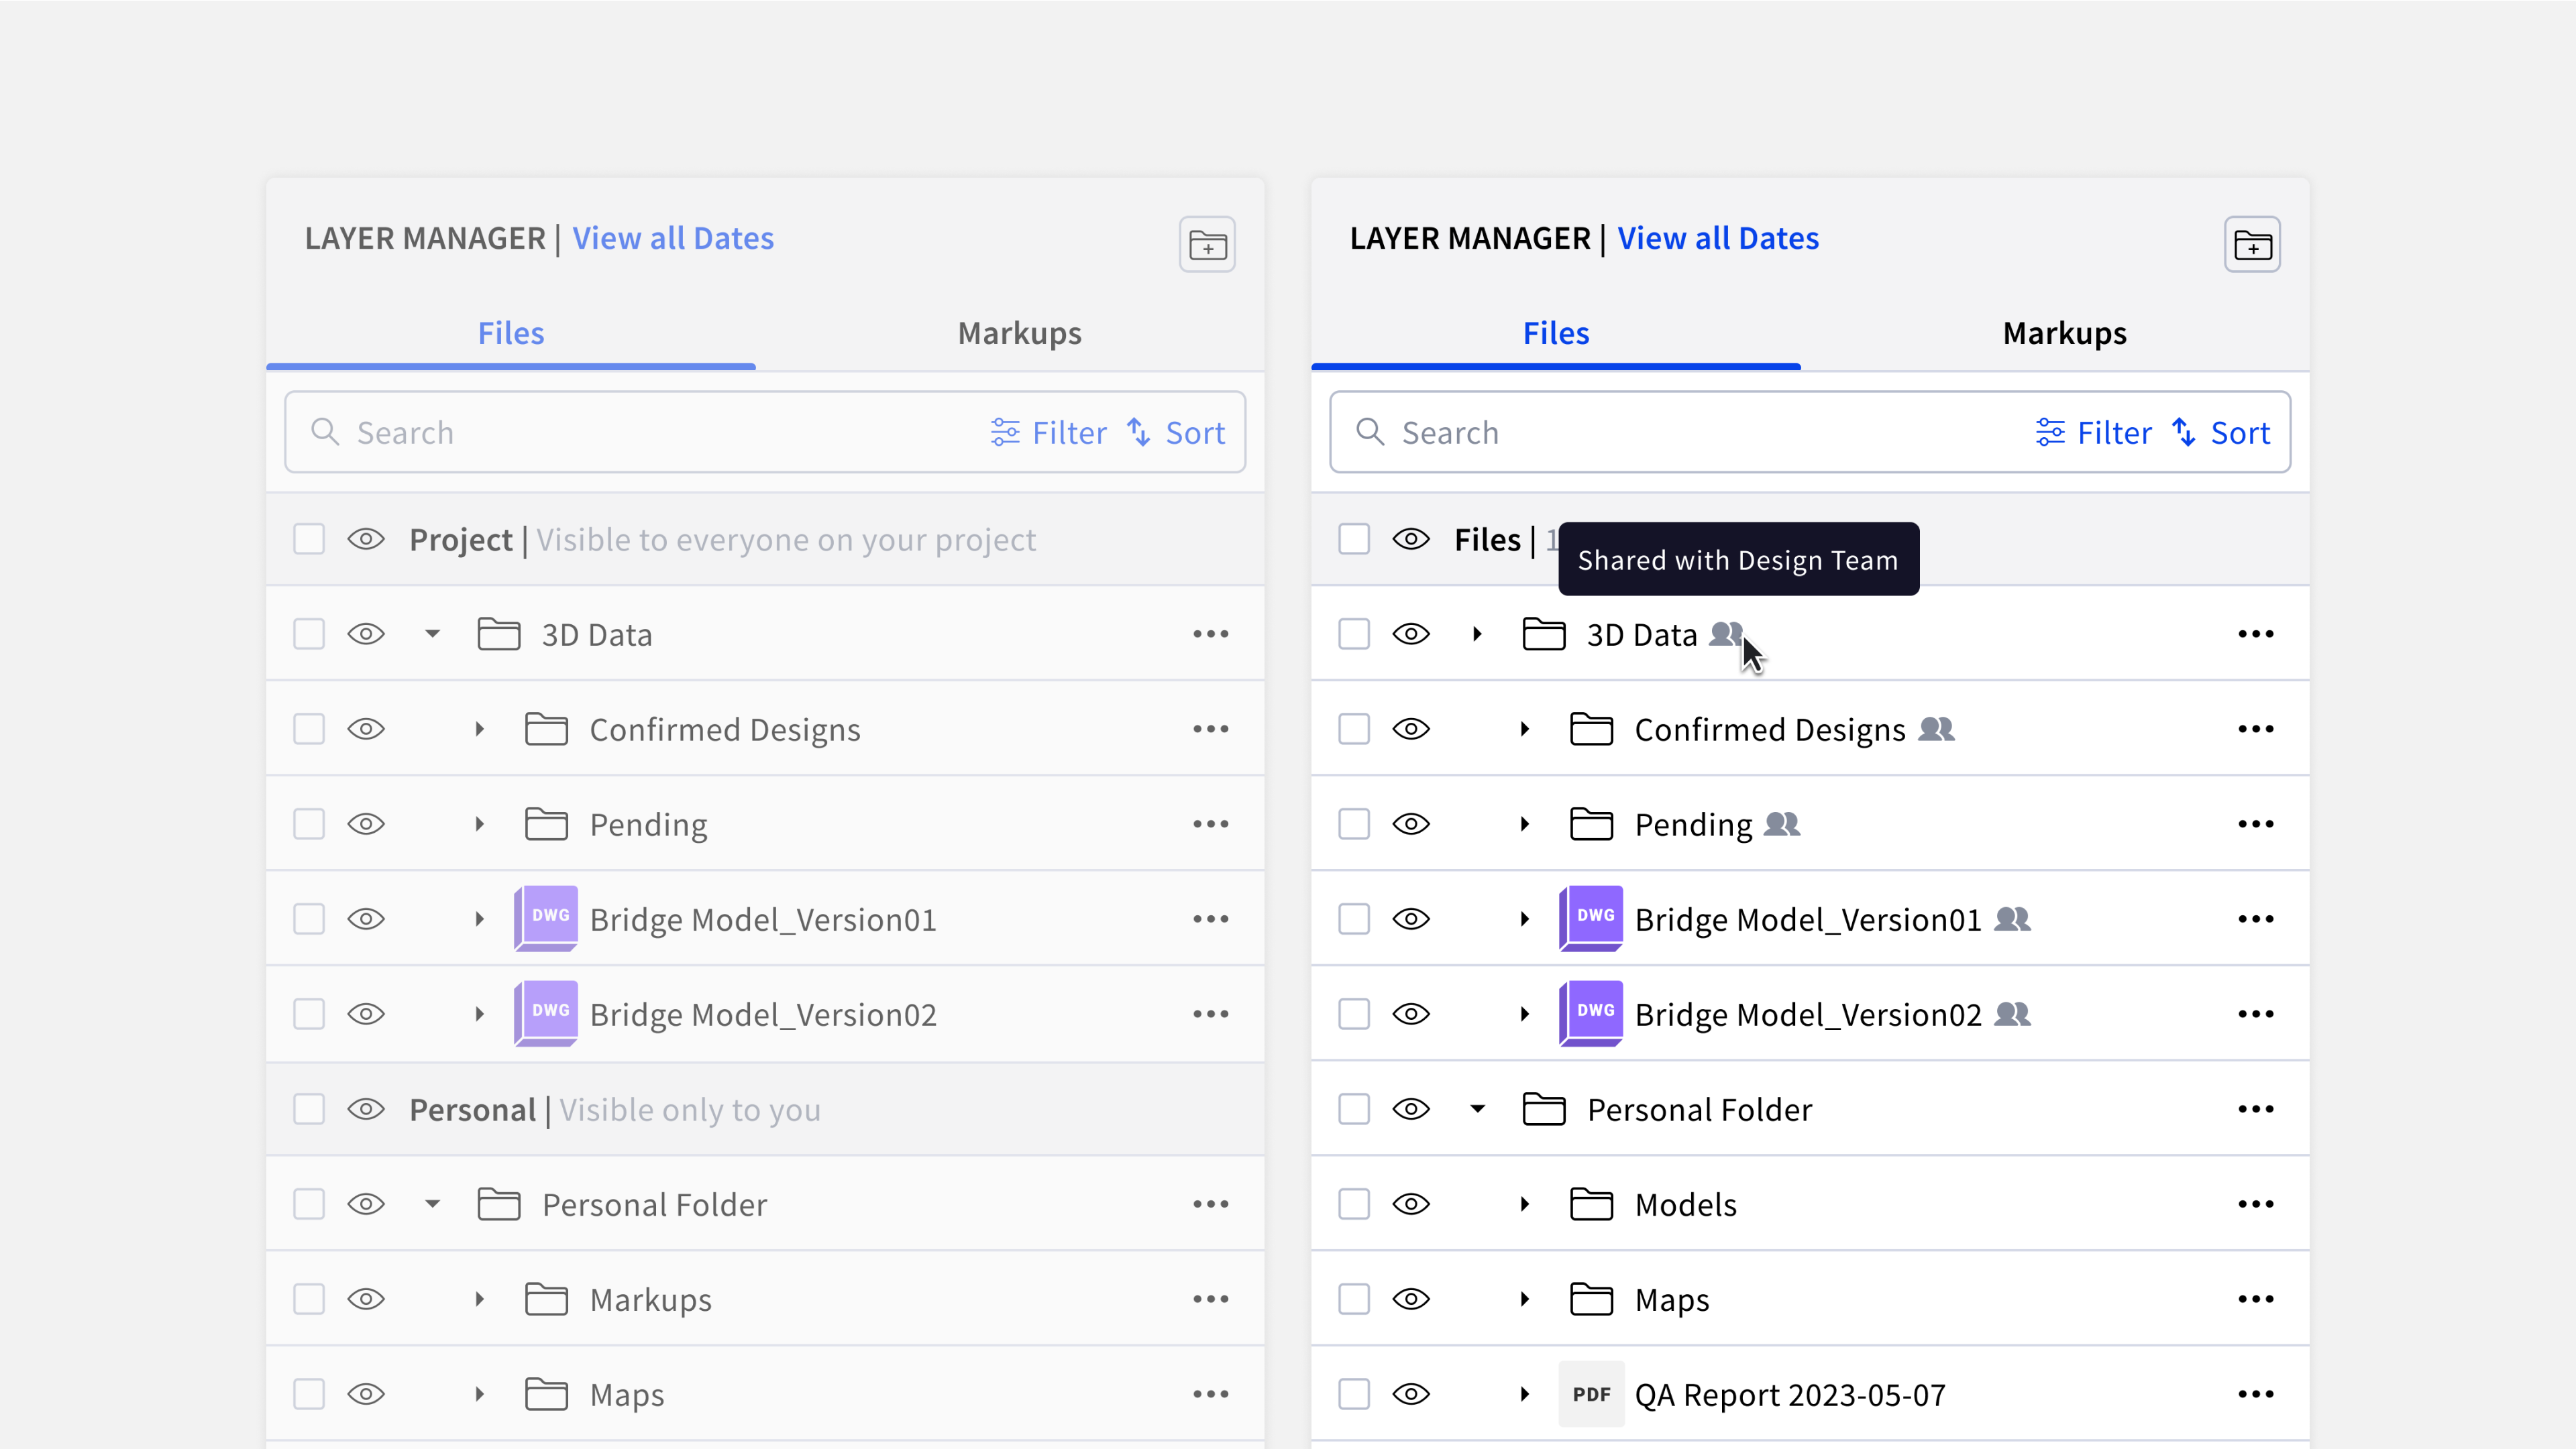Open more options for 3D Data in right panel

(2255, 634)
